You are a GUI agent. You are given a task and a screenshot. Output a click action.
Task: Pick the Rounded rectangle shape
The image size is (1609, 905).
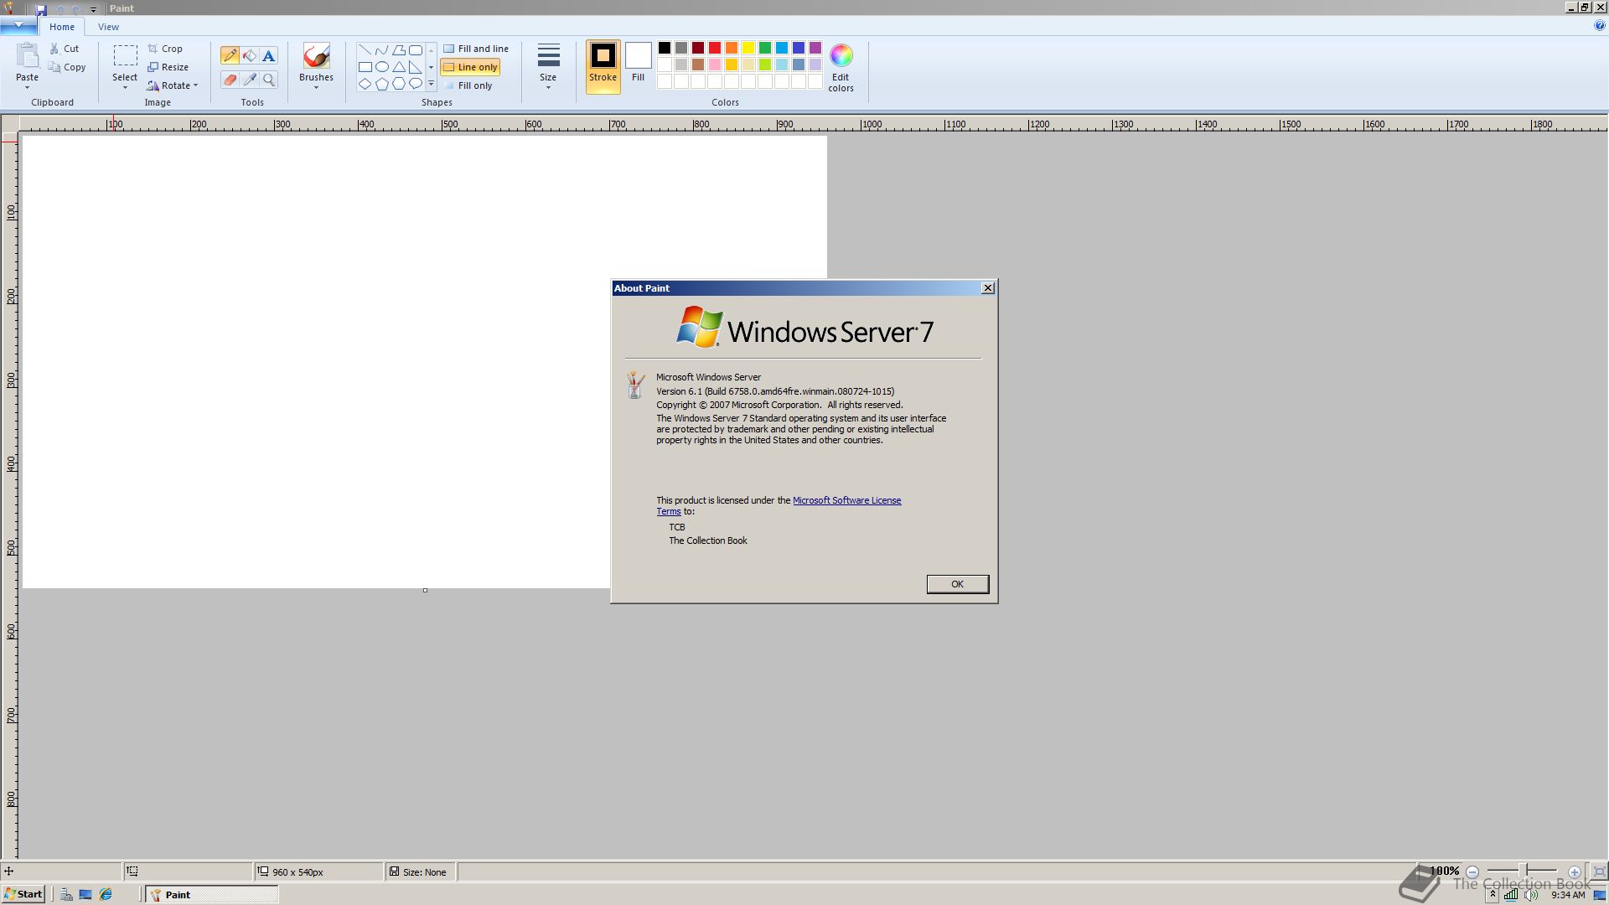click(416, 50)
